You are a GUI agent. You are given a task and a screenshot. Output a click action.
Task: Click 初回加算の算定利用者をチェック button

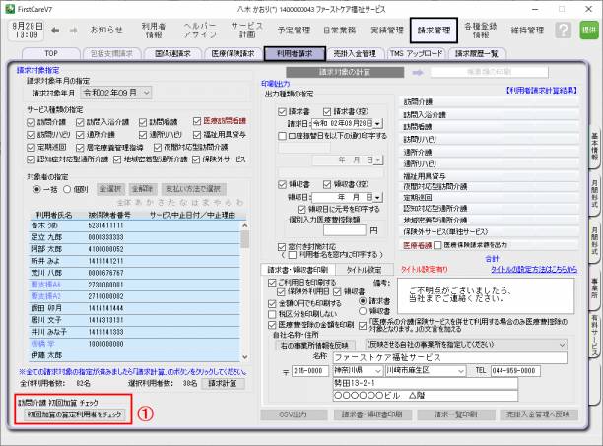tap(69, 414)
